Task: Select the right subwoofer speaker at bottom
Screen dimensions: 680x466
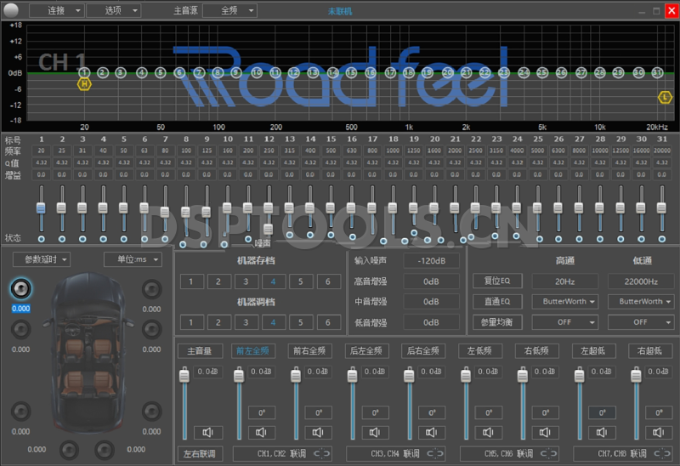Action: click(104, 450)
